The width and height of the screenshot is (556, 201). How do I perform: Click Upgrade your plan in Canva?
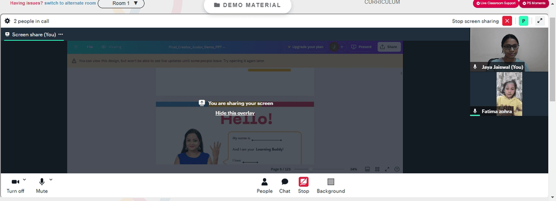click(x=305, y=47)
